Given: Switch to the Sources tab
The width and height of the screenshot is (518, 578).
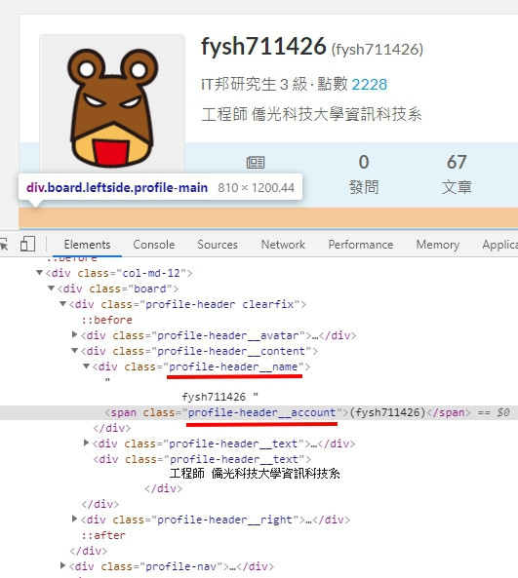Looking at the screenshot, I should [x=218, y=245].
